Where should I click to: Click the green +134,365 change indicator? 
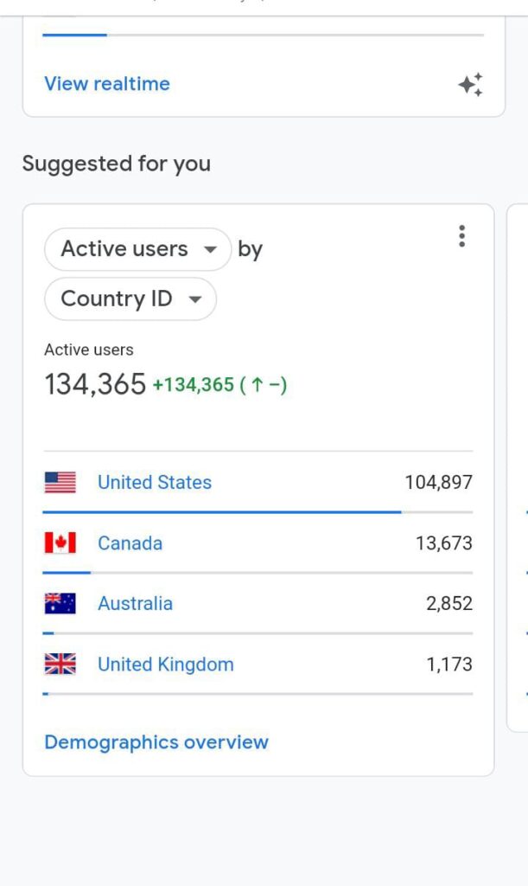point(219,386)
